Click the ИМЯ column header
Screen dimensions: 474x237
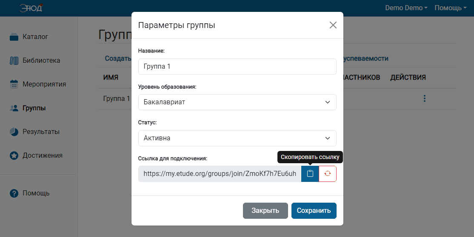point(111,78)
